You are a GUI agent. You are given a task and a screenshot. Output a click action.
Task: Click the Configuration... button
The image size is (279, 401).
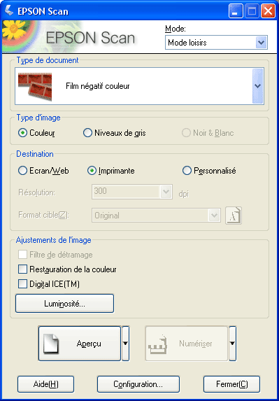138,384
